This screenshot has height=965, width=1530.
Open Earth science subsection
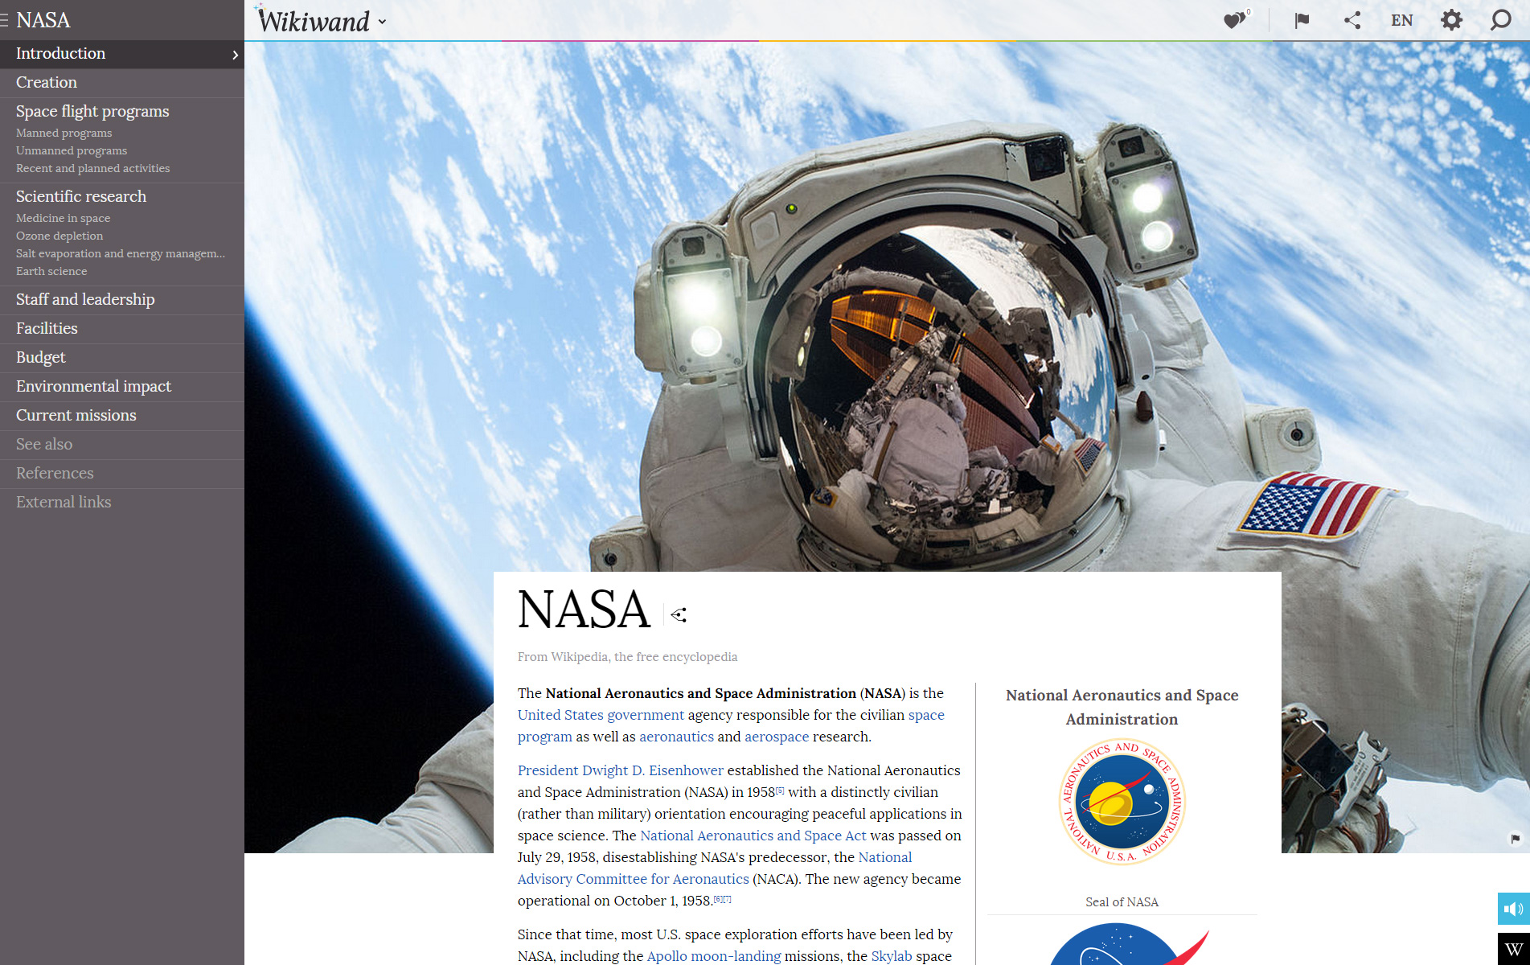coord(51,271)
